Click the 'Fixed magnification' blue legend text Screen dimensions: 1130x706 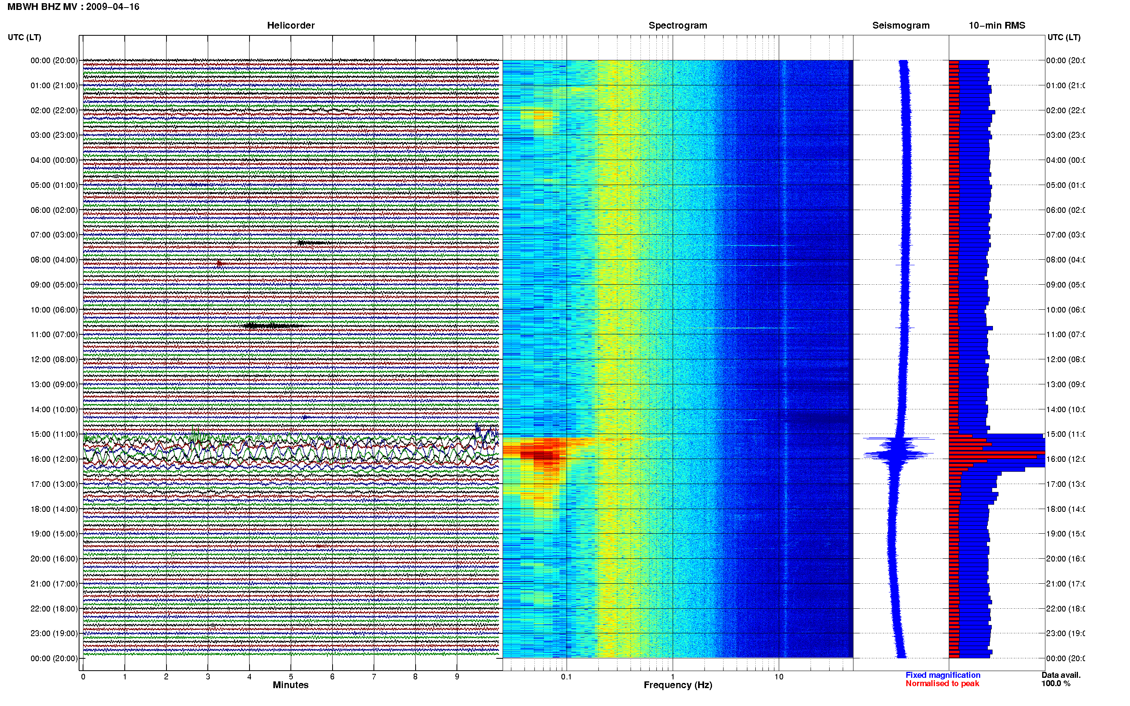tap(943, 675)
